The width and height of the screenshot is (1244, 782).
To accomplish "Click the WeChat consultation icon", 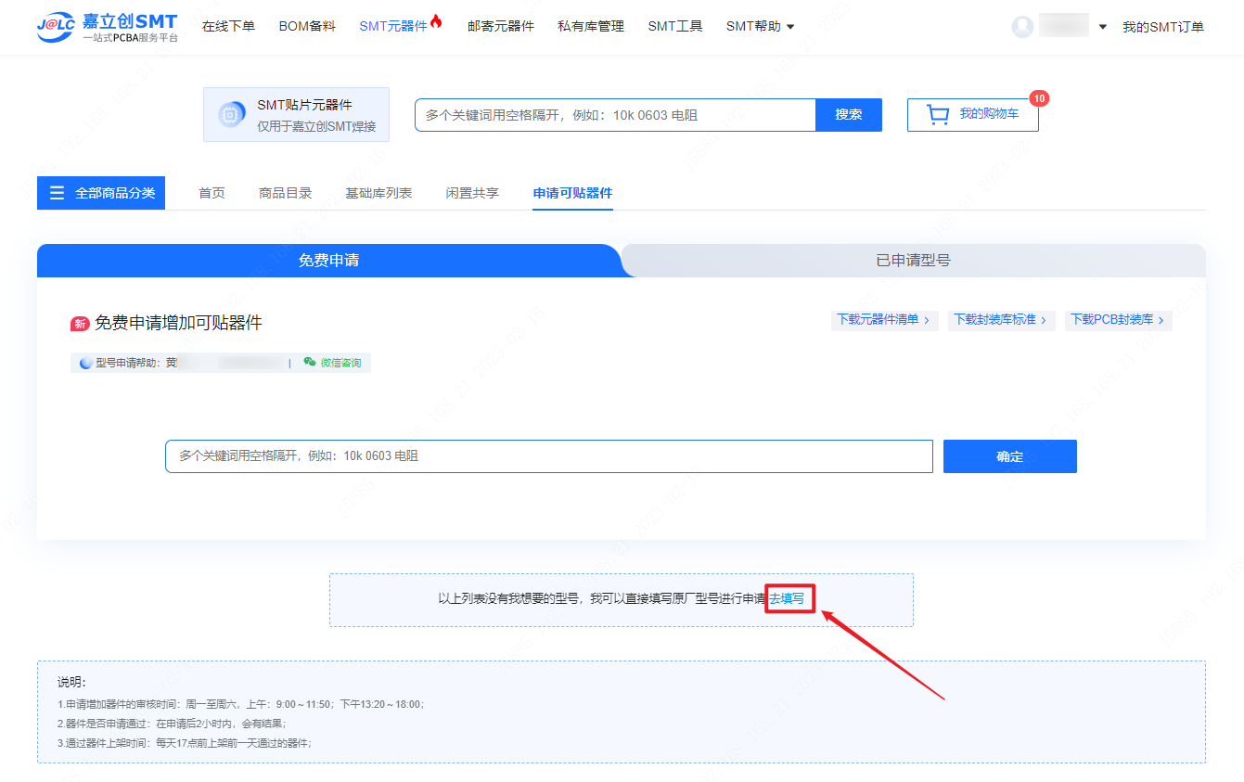I will tap(310, 363).
